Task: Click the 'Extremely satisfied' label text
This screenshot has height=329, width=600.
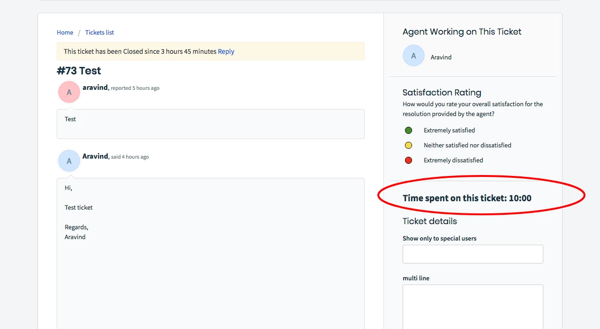Action: coord(449,130)
